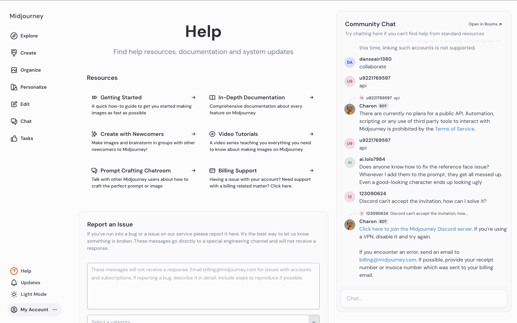Screen dimensions: 517x323
Task: Open the Billing Support resource
Action: click(262, 178)
